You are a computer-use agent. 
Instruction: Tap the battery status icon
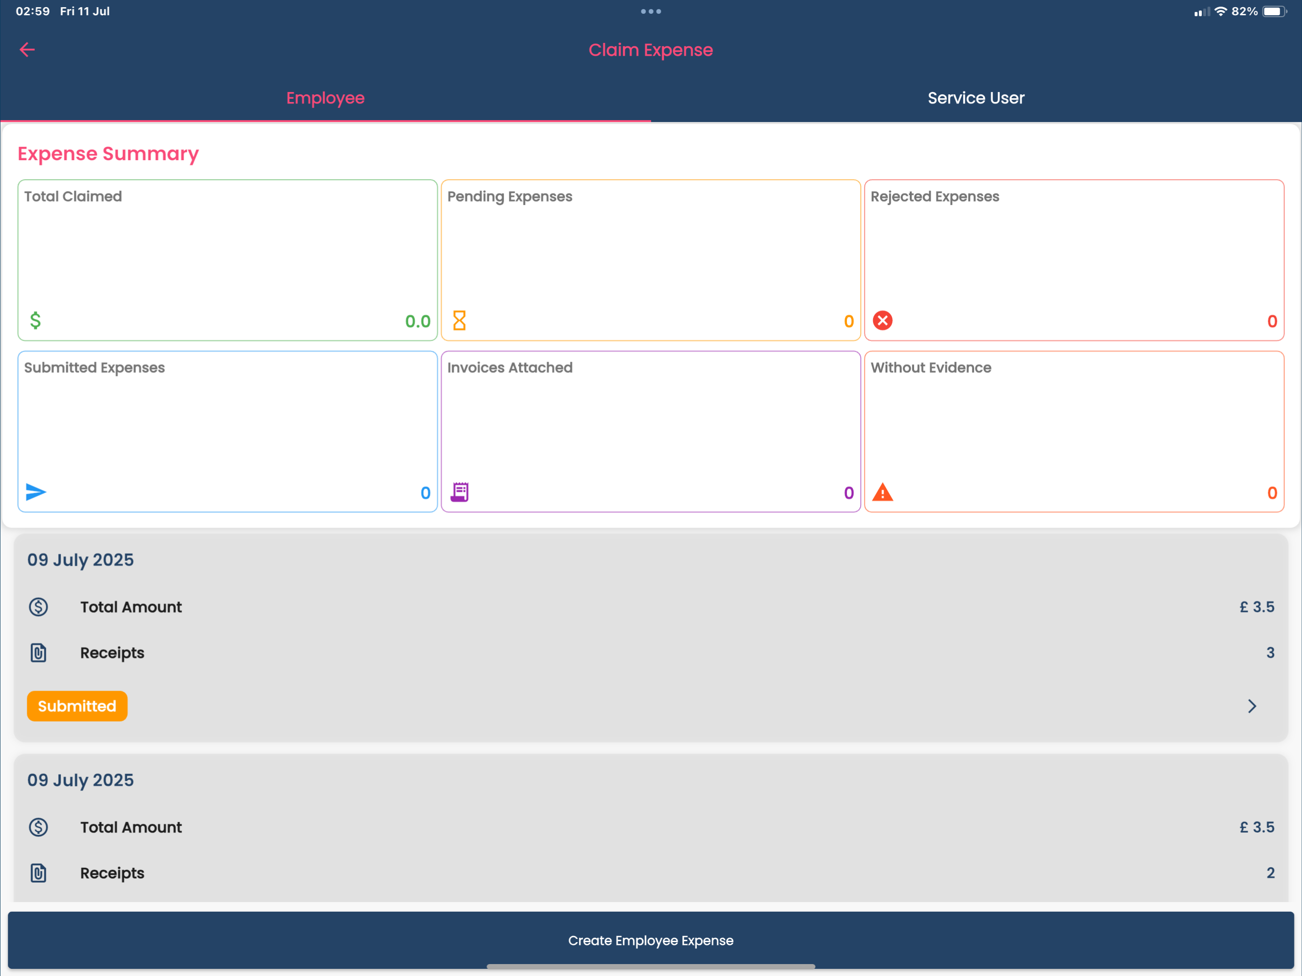pyautogui.click(x=1274, y=11)
